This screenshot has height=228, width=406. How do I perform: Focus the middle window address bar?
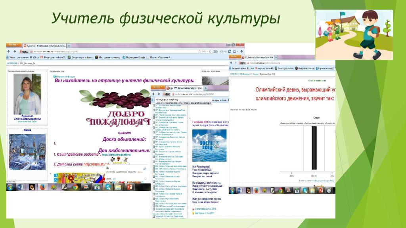pyautogui.click(x=200, y=94)
